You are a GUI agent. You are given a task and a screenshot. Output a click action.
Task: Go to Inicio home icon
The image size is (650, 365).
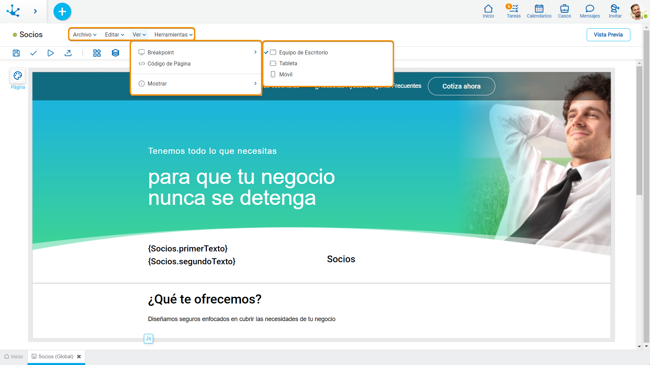pos(488,11)
